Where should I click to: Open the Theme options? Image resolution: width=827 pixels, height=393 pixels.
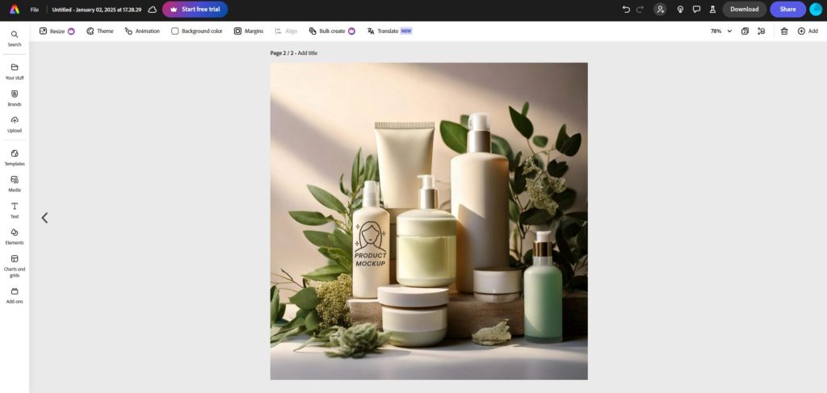tap(100, 31)
